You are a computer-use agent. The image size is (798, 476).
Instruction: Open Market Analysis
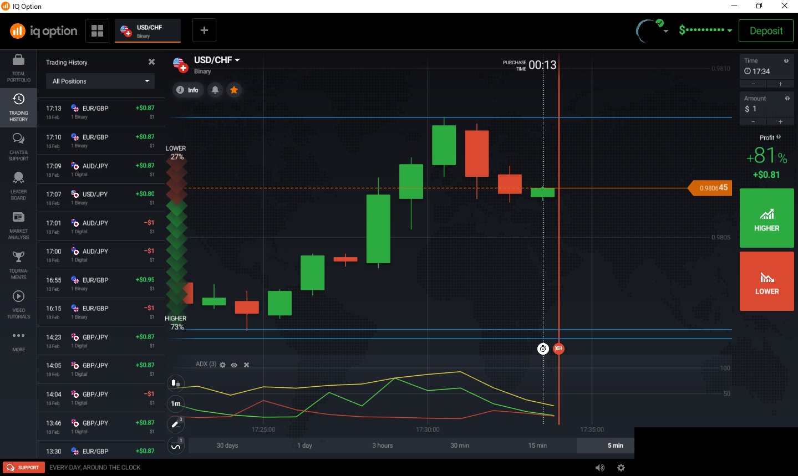point(18,226)
